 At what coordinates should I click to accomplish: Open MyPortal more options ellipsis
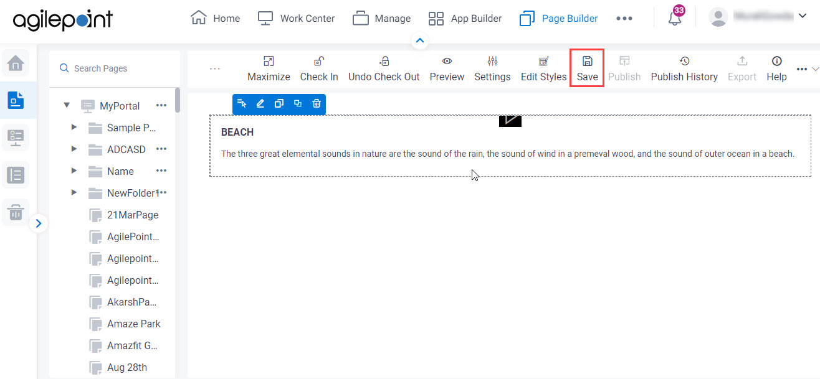tap(161, 105)
